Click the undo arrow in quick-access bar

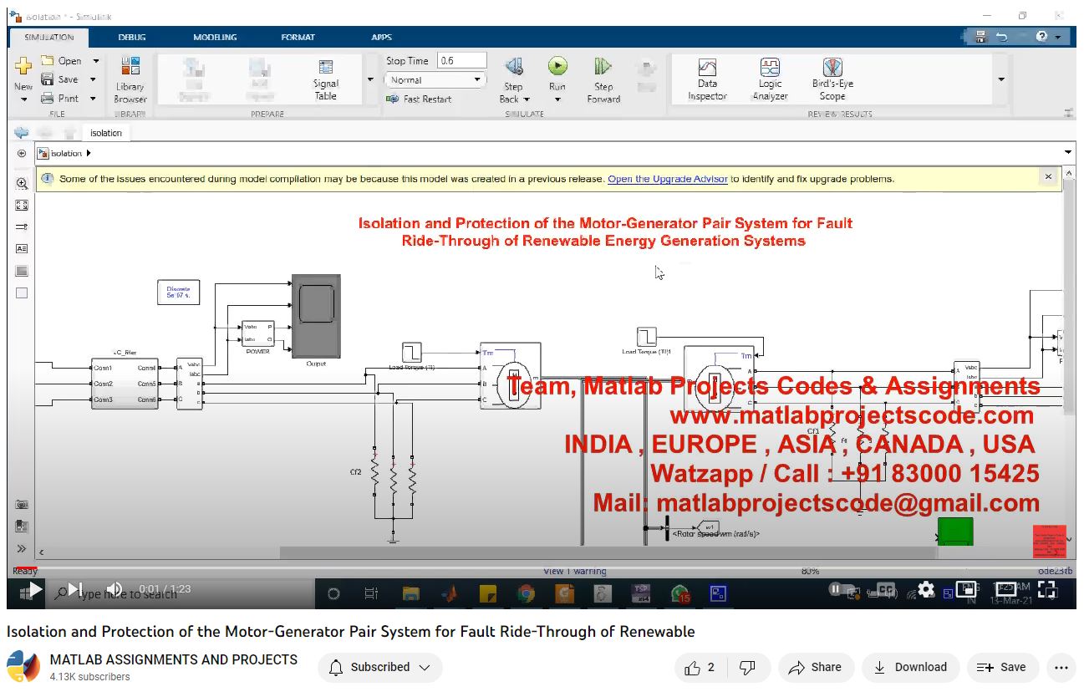pos(1001,37)
